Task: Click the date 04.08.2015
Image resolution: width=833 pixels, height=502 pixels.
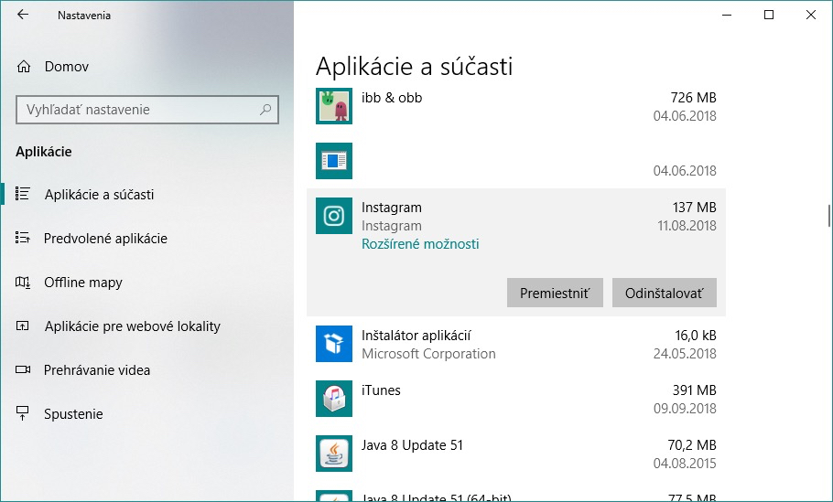Action: pos(685,464)
